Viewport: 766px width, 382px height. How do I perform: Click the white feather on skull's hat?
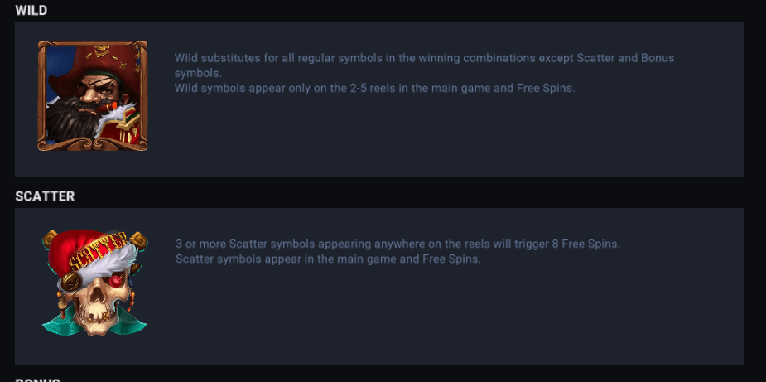(x=87, y=264)
